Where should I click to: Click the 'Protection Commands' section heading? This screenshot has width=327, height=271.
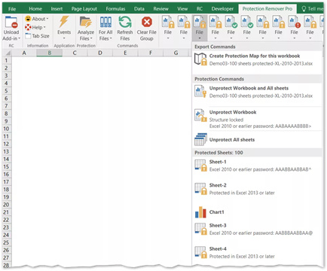(x=219, y=79)
